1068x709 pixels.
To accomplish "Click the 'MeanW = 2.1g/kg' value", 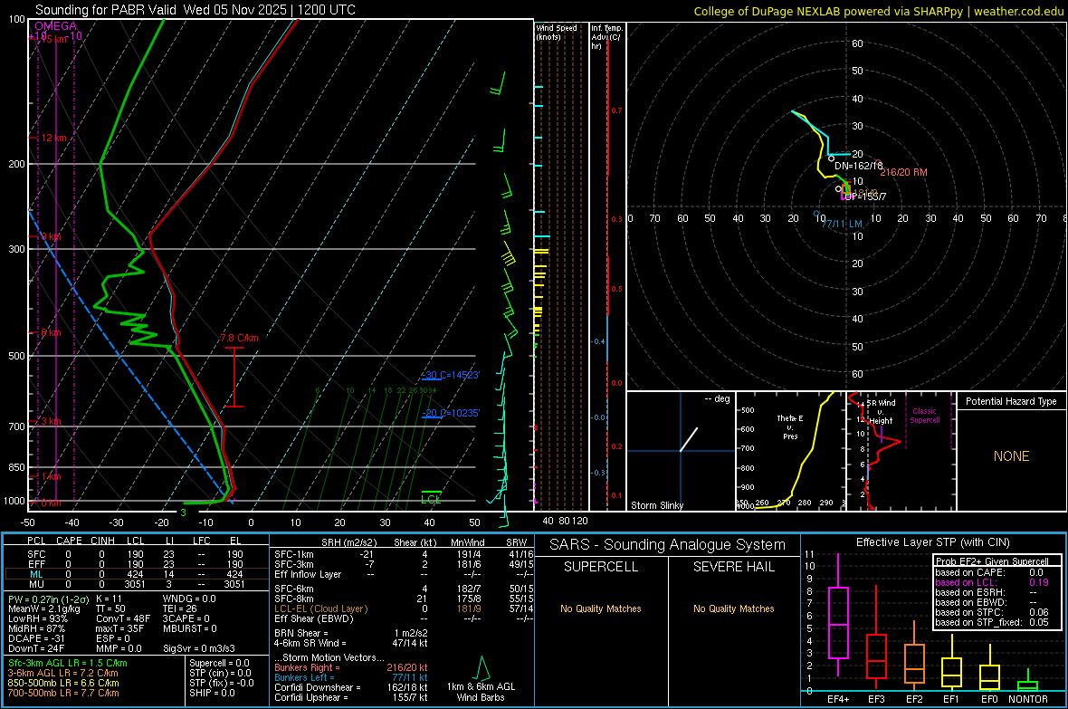I will click(x=43, y=608).
